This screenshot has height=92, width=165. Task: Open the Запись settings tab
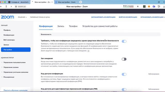(x=61, y=26)
